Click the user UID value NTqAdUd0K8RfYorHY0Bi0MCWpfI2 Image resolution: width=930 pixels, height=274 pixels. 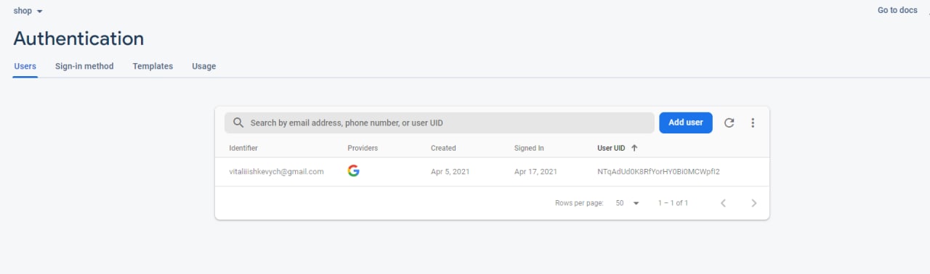(658, 172)
